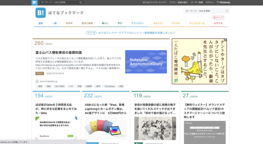The height and width of the screenshot is (144, 263).
Task: Click the external link icon after release notice
Action: point(174,33)
